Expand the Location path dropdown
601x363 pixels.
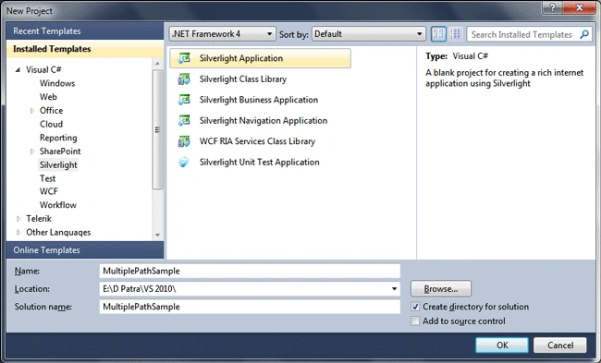pyautogui.click(x=394, y=289)
